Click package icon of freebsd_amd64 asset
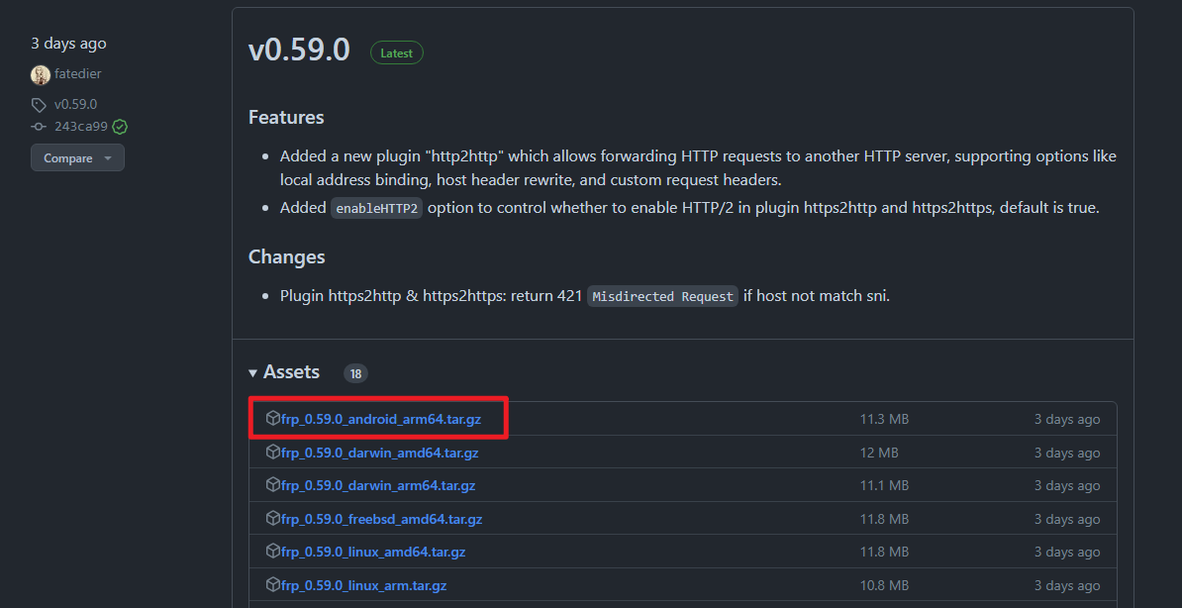1182x608 pixels. (273, 518)
